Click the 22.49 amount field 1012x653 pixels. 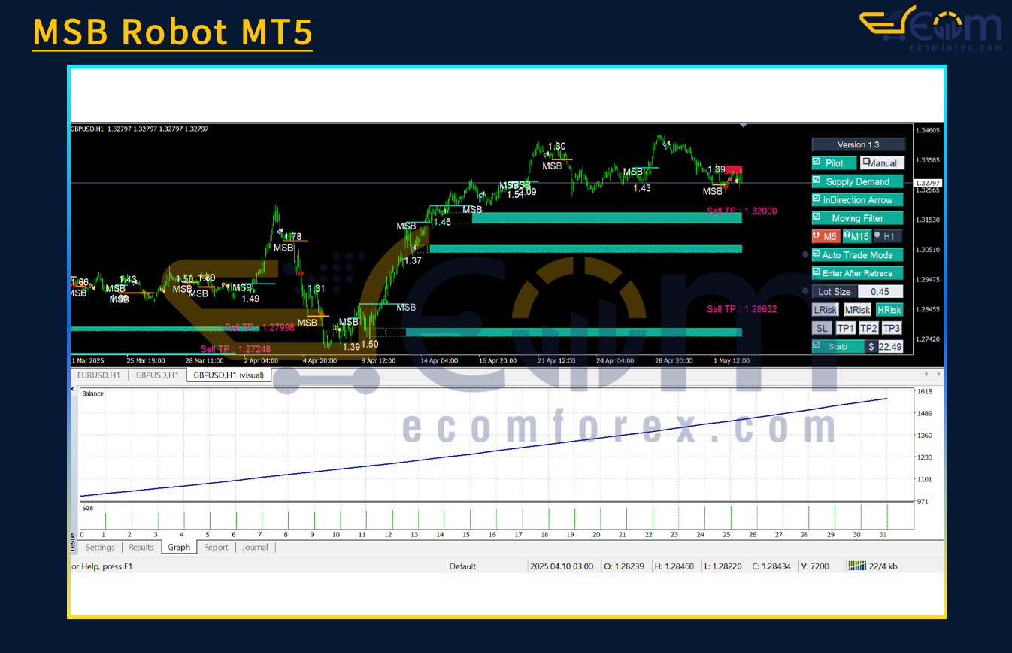point(890,347)
